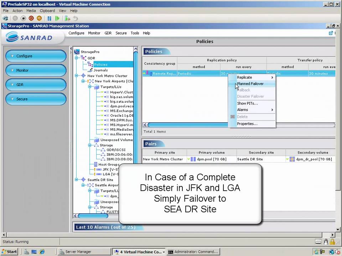This screenshot has width=342, height=256.
Task: Switch to Administrator: Command taskbar item
Action: tap(193, 252)
